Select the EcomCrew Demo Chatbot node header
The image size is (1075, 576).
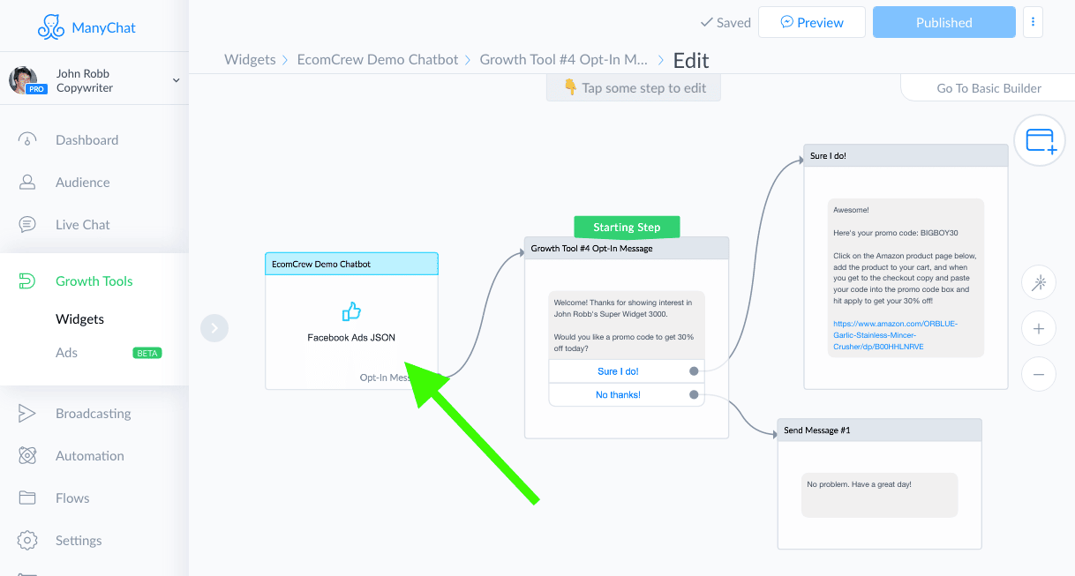[351, 264]
